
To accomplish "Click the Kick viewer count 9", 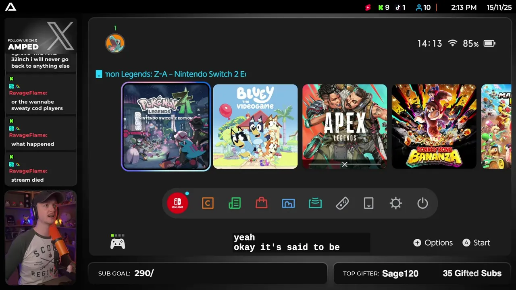I will (383, 7).
